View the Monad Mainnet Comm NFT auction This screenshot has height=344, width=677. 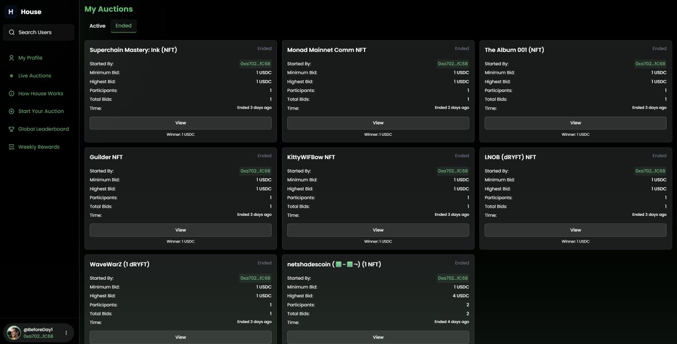tap(378, 123)
